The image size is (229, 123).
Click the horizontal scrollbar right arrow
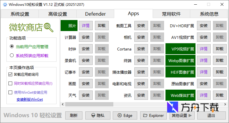coord(225,104)
